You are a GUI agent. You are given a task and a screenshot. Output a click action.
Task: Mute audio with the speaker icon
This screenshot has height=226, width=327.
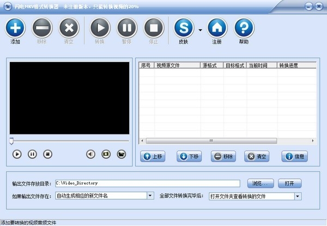click(x=91, y=154)
